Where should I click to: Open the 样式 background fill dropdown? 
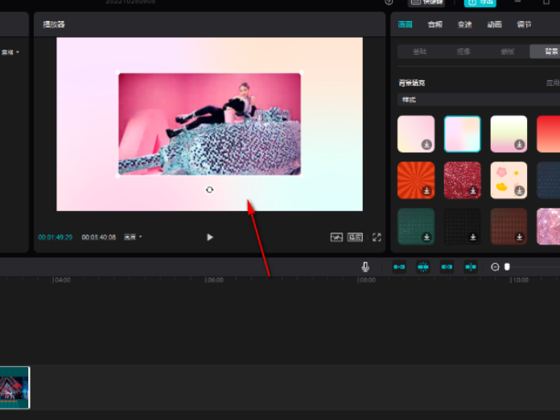tap(479, 100)
